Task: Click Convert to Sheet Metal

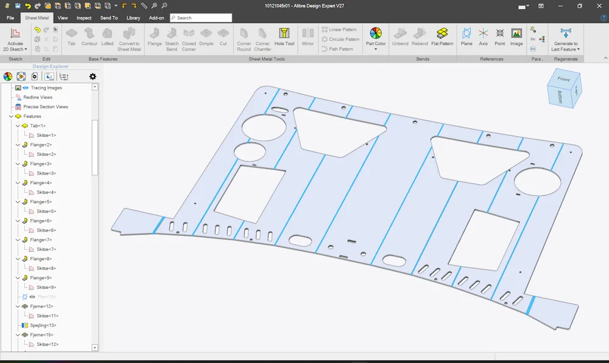Action: (x=129, y=39)
